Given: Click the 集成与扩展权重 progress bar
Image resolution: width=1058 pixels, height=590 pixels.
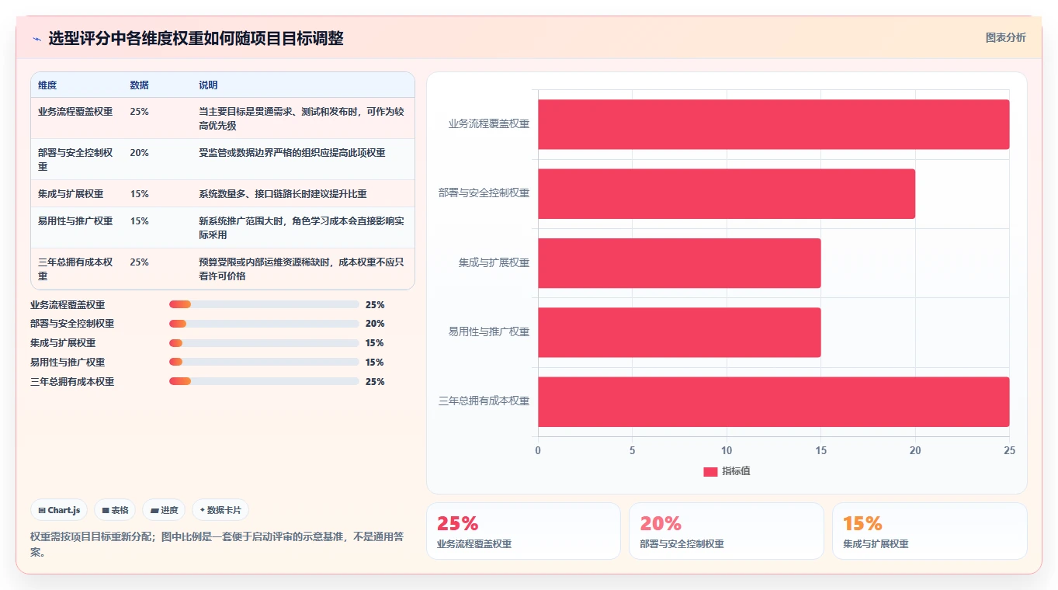Looking at the screenshot, I should coord(264,343).
